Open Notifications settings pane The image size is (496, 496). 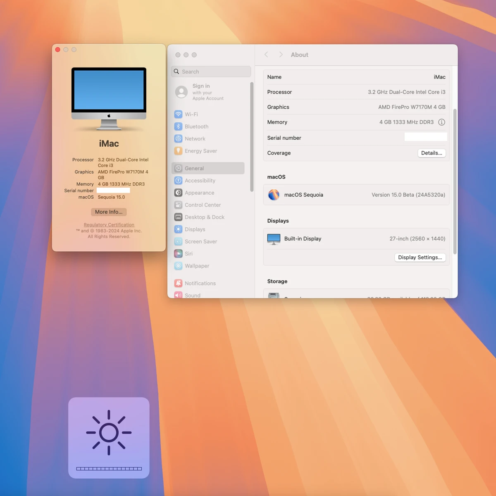(x=208, y=283)
